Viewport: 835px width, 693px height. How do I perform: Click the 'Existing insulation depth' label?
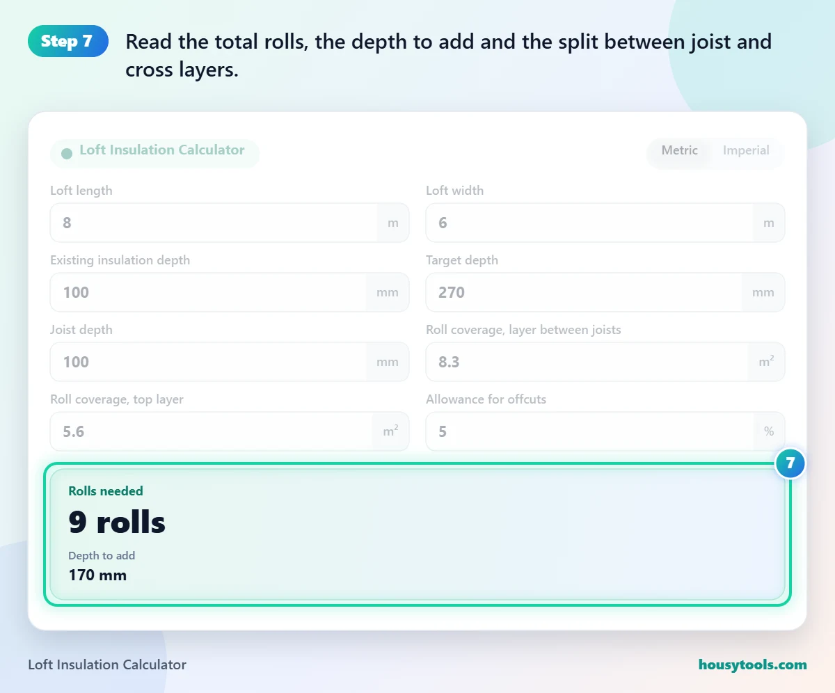pos(120,260)
